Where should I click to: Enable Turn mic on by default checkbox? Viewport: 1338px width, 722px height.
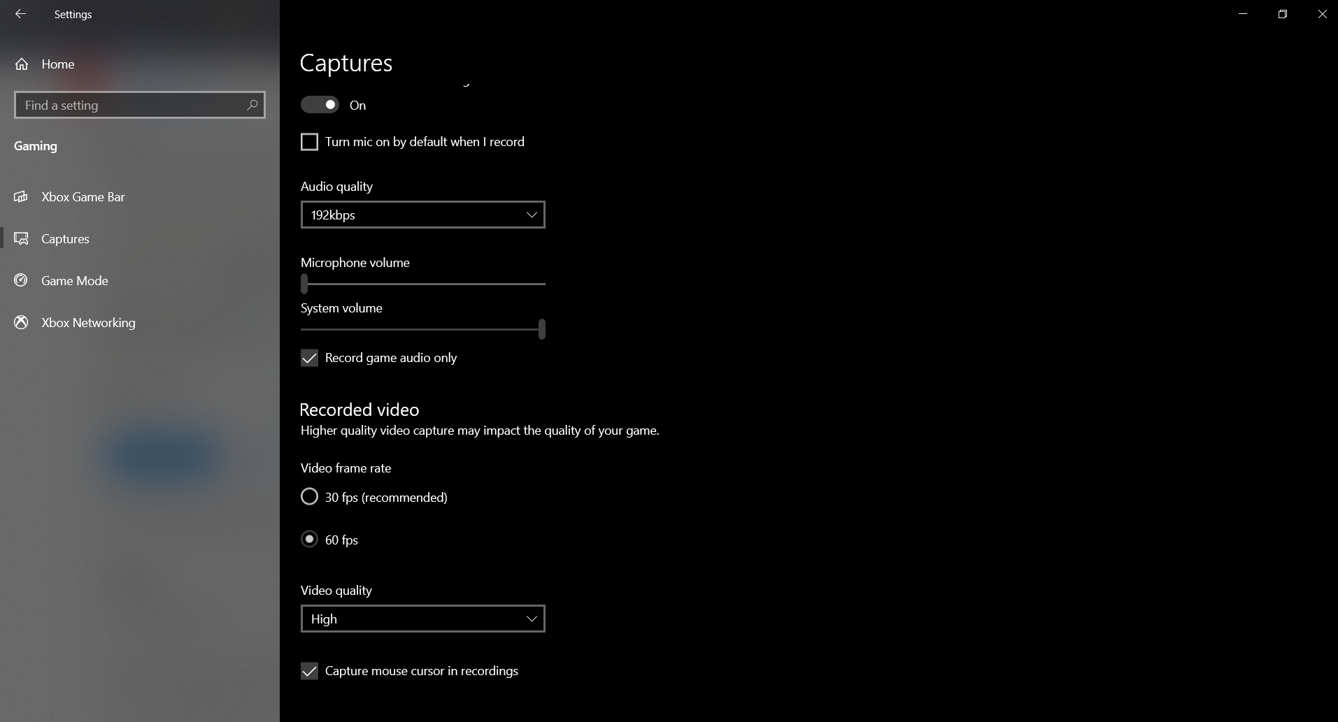309,142
